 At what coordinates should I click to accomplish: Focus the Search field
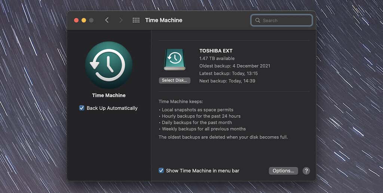(x=281, y=20)
